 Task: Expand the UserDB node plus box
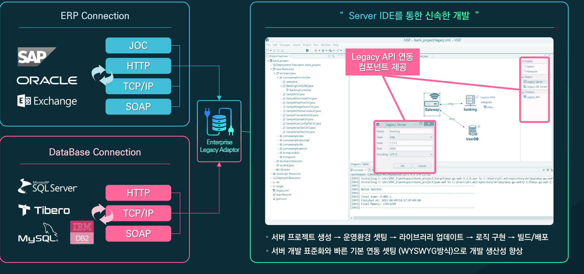pos(479,126)
